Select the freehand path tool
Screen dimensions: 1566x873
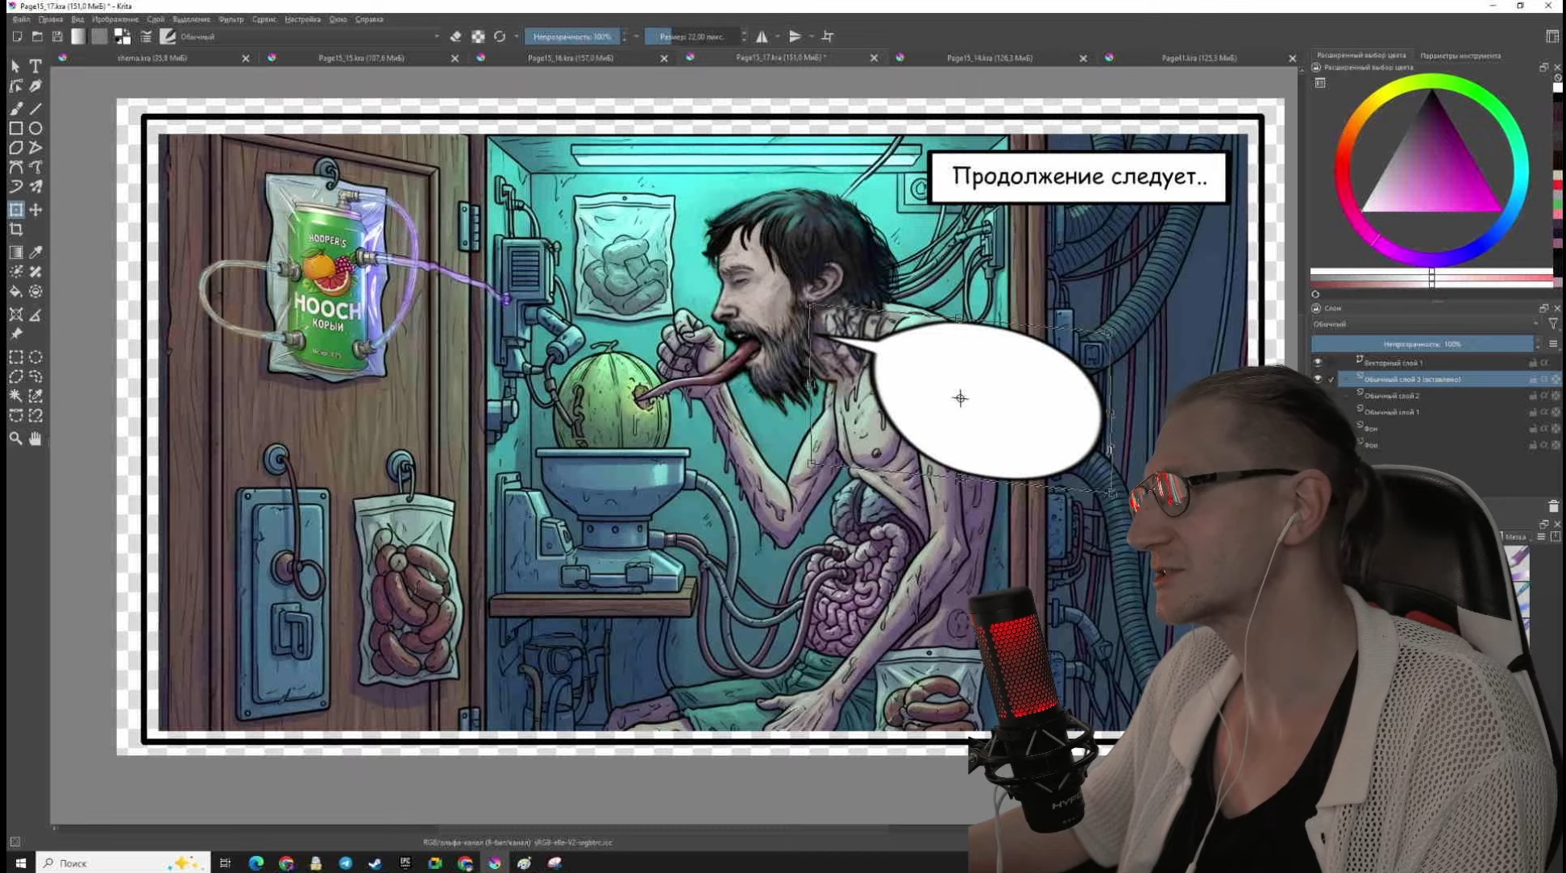[35, 167]
